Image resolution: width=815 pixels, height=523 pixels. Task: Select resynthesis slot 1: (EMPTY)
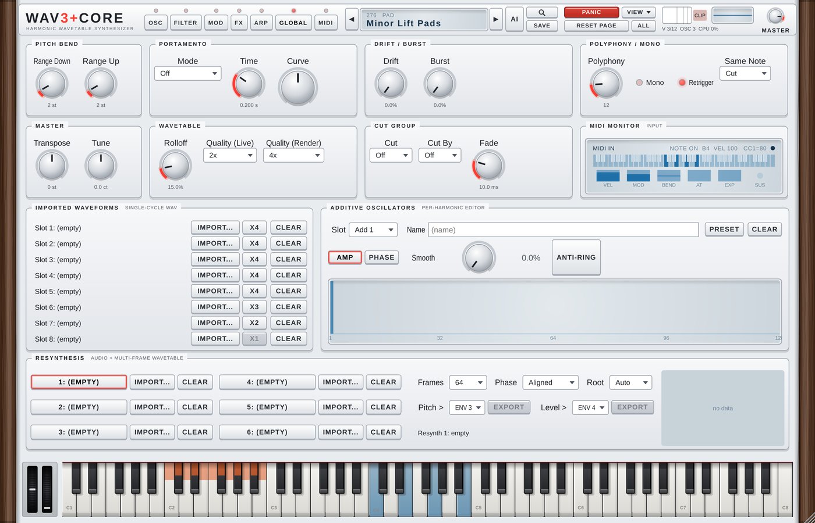click(x=79, y=382)
